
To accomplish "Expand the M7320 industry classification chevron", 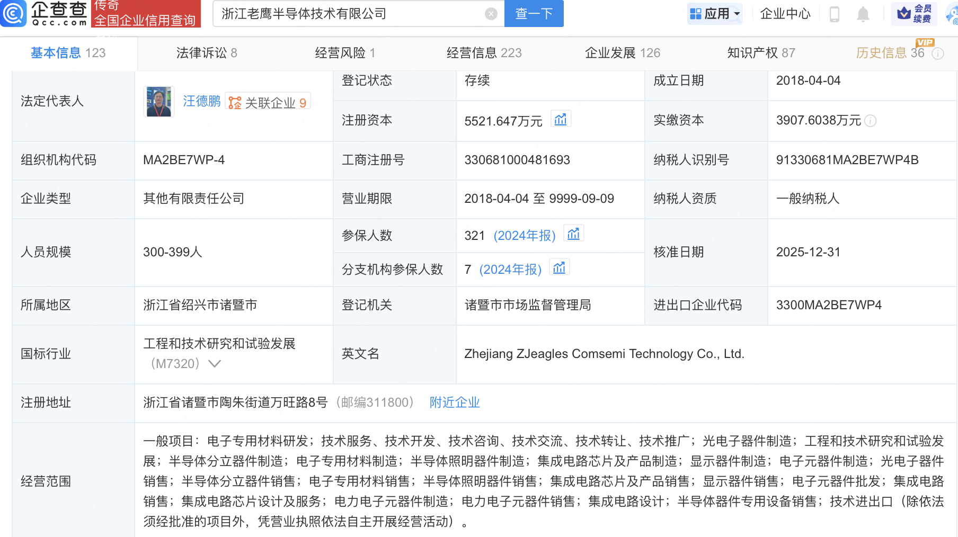I will [x=215, y=364].
